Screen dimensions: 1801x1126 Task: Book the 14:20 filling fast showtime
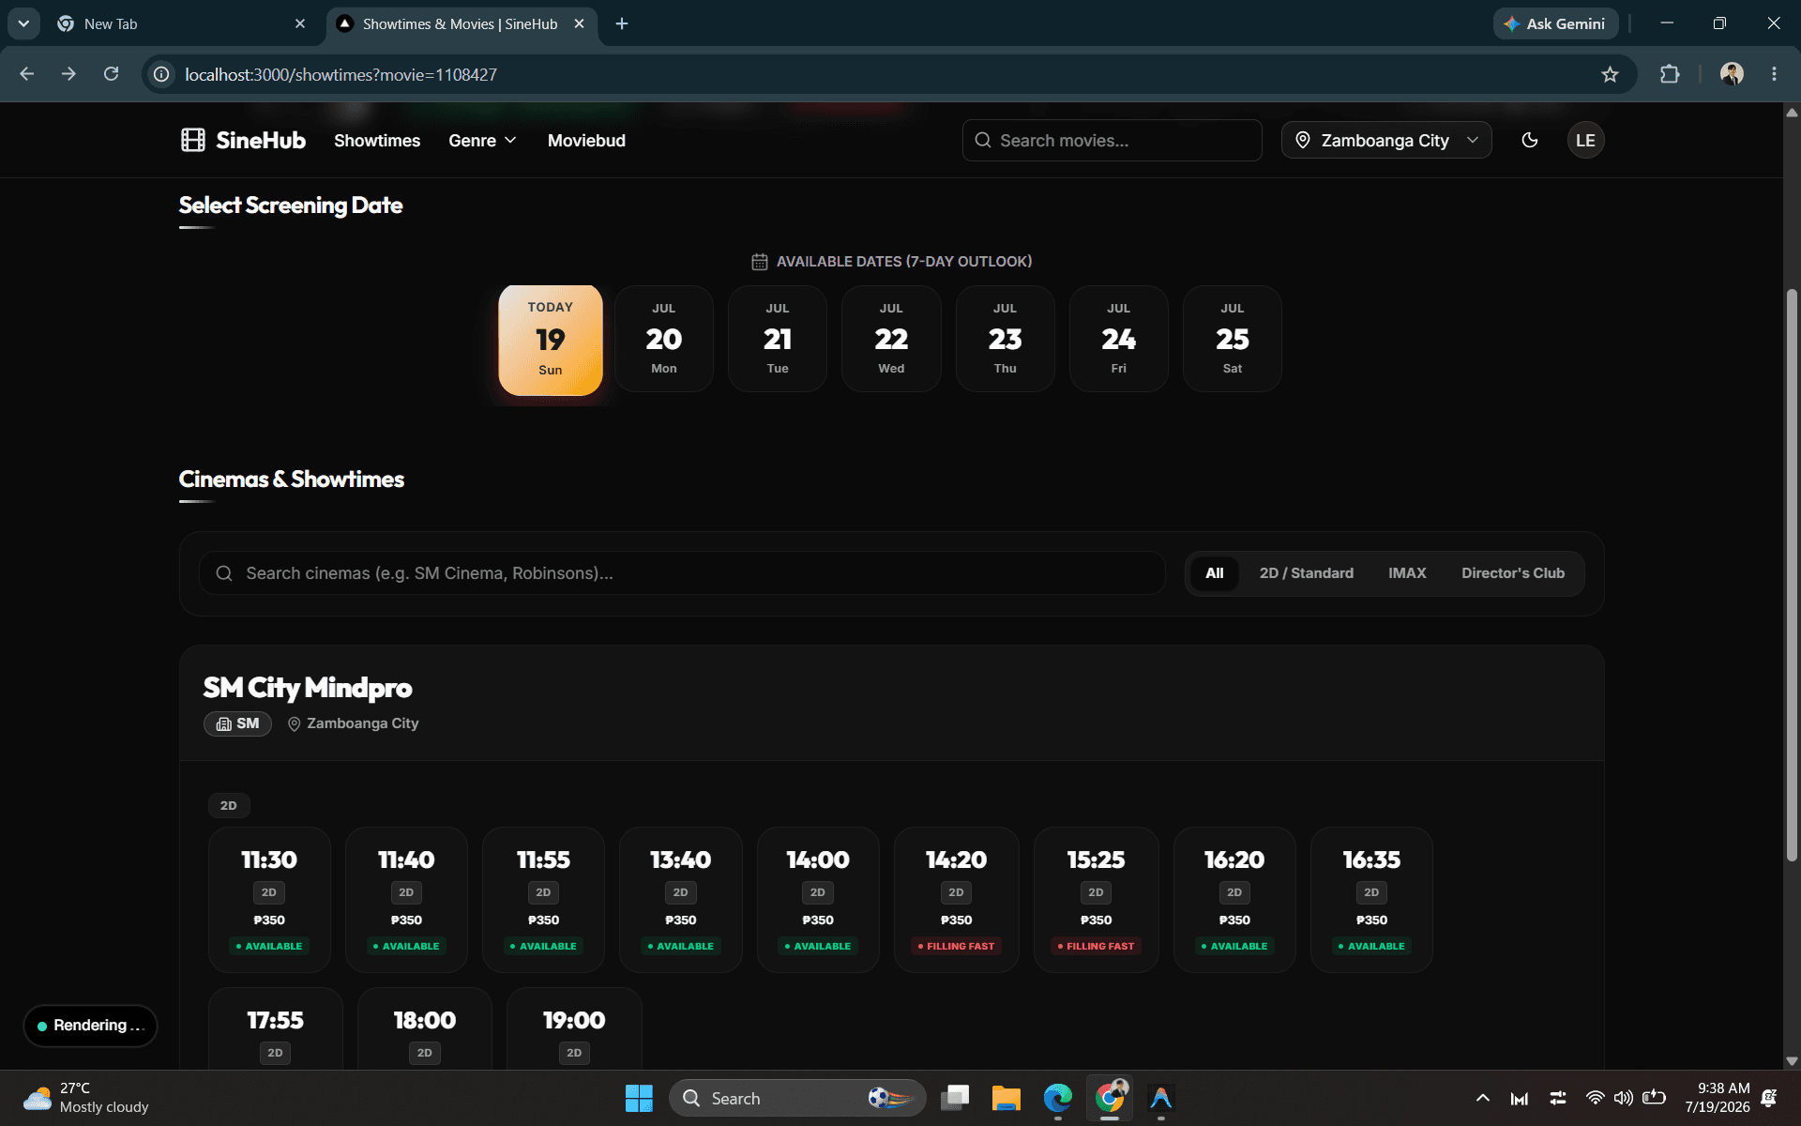[956, 899]
